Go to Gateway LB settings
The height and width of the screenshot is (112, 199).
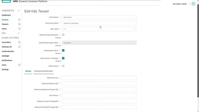(x=7, y=47)
